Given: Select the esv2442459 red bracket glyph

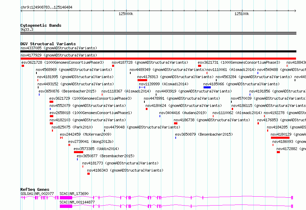Looking at the screenshot, I should pyautogui.click(x=61, y=138).
